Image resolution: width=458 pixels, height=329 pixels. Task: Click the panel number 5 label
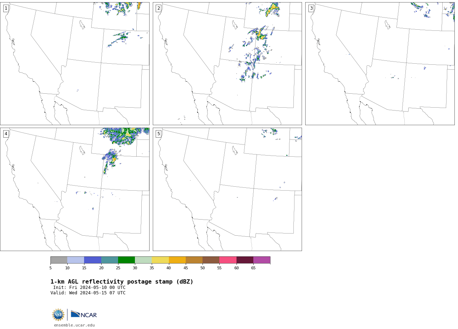click(159, 134)
